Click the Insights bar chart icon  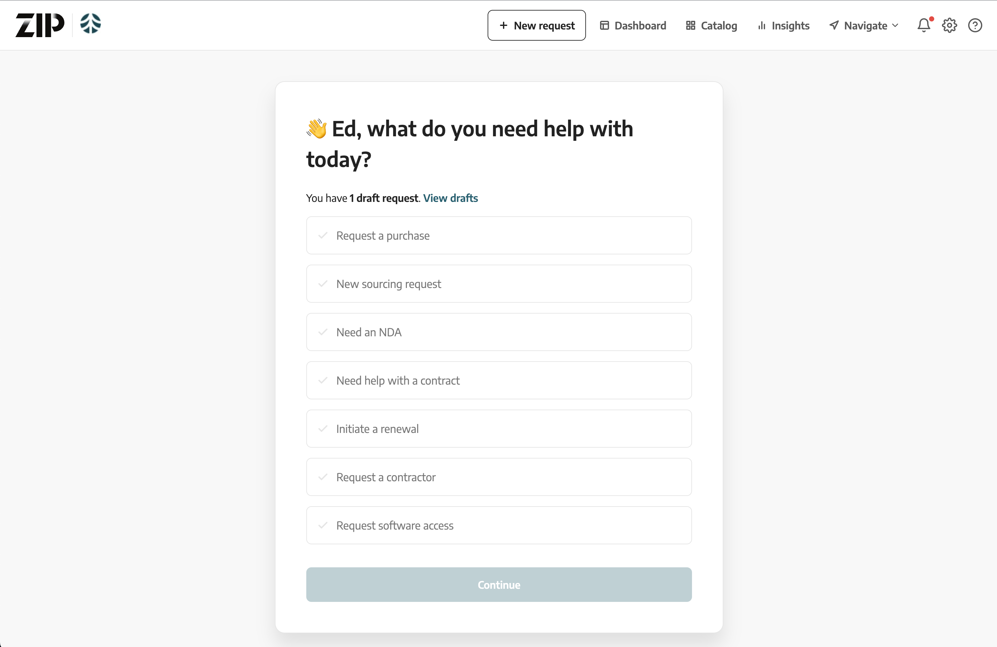point(762,26)
